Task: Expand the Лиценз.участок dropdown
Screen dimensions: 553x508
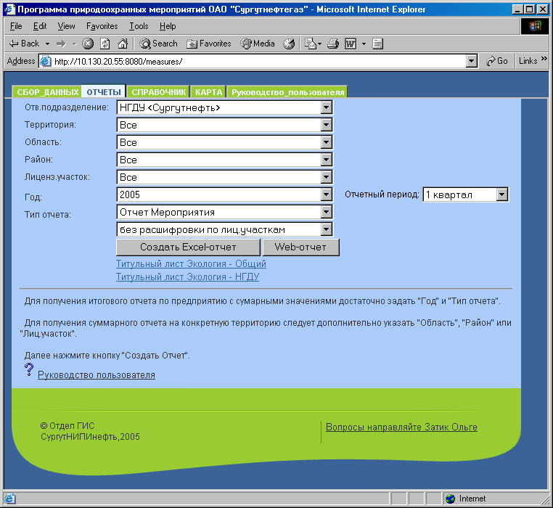Action: pyautogui.click(x=327, y=177)
